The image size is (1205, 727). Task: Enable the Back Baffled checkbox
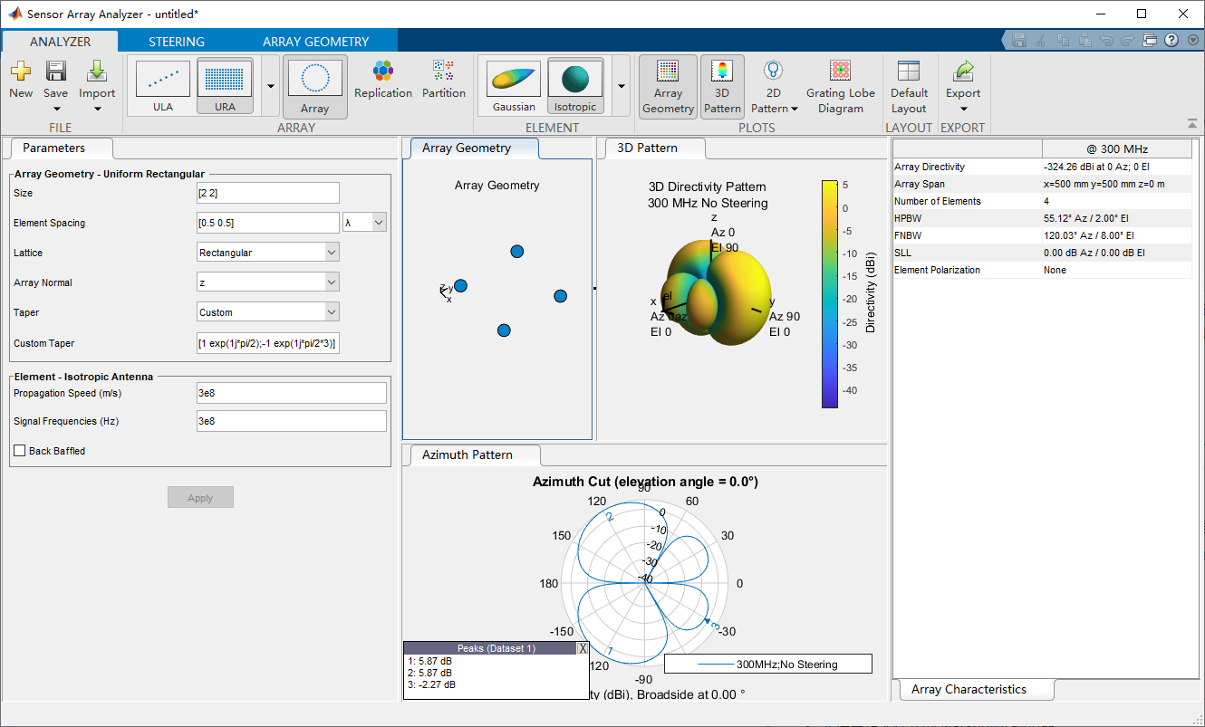(x=20, y=451)
